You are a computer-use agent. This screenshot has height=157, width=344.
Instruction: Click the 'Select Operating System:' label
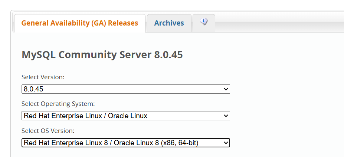[x=58, y=104]
